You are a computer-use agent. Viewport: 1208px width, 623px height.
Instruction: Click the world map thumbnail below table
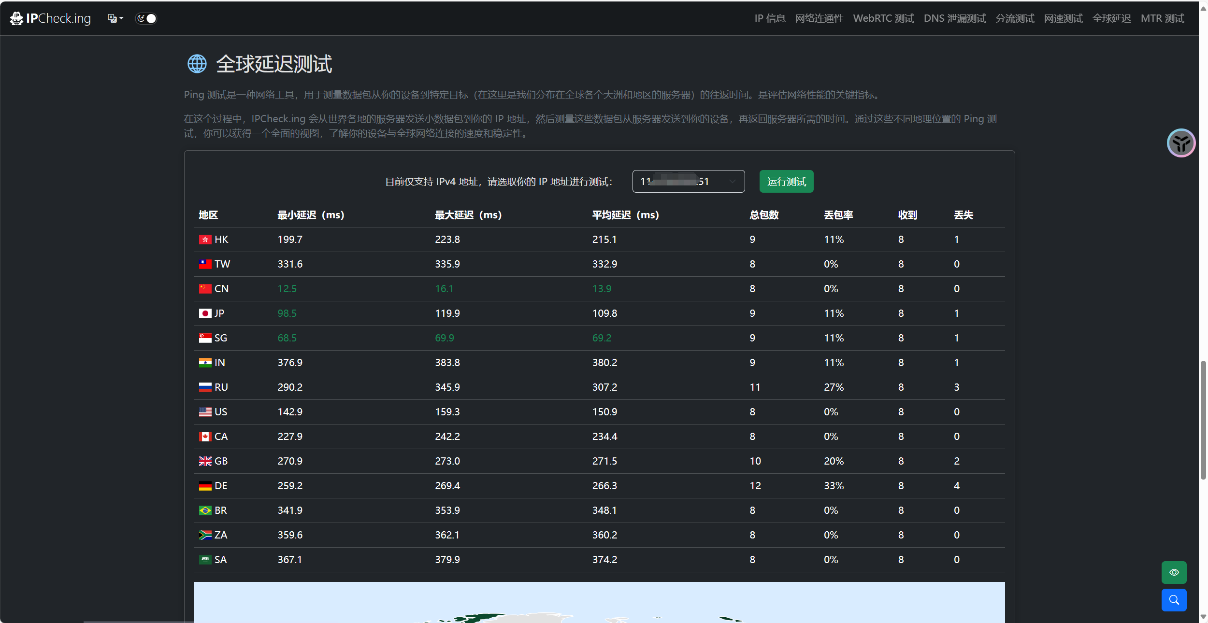(x=599, y=602)
